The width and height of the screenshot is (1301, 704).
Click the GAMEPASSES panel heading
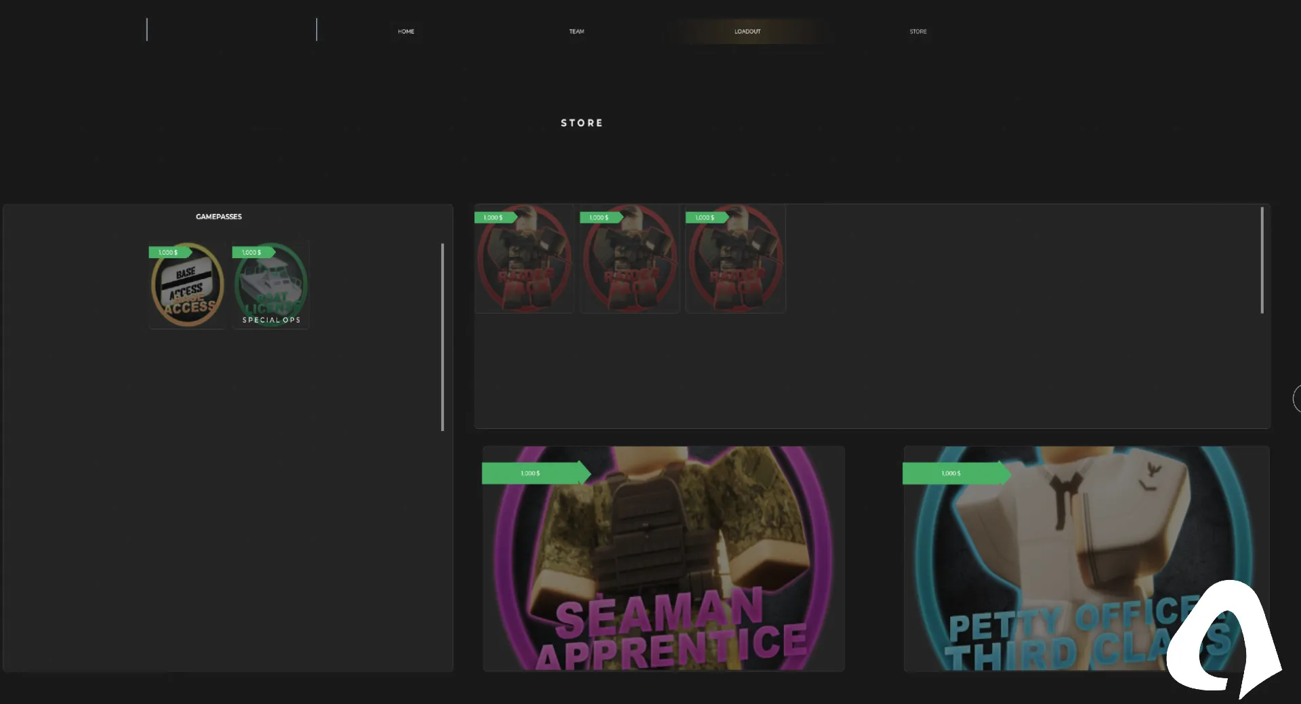(219, 217)
